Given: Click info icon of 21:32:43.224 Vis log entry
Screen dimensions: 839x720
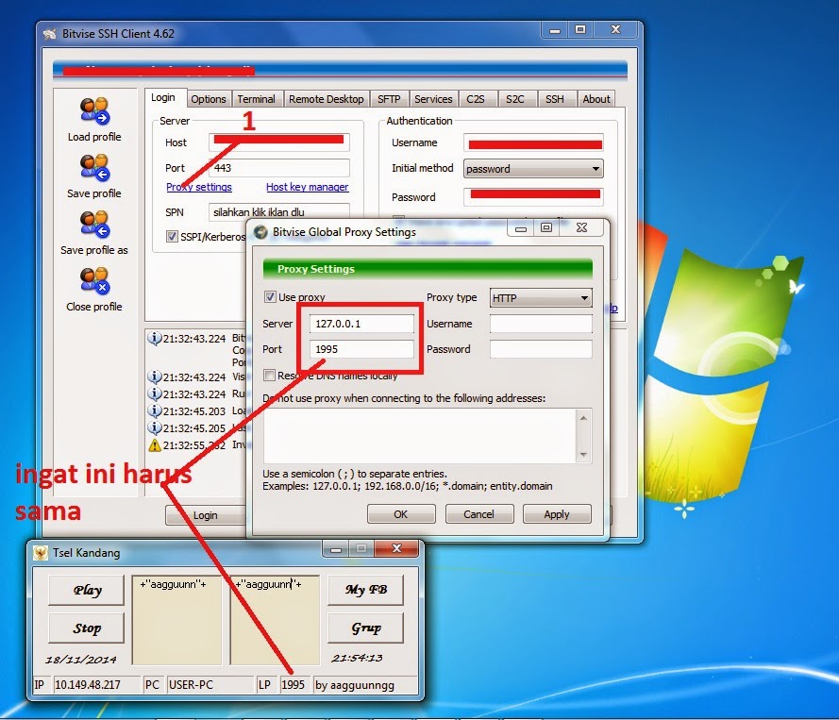Looking at the screenshot, I should coord(154,377).
